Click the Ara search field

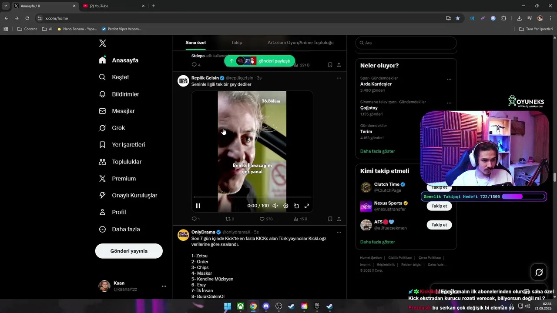(x=406, y=43)
